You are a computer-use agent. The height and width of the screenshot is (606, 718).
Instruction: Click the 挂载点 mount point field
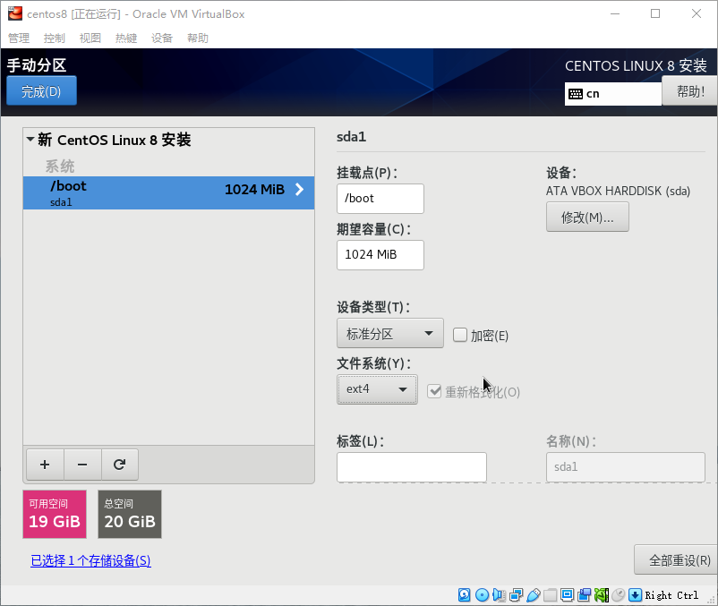pyautogui.click(x=380, y=199)
